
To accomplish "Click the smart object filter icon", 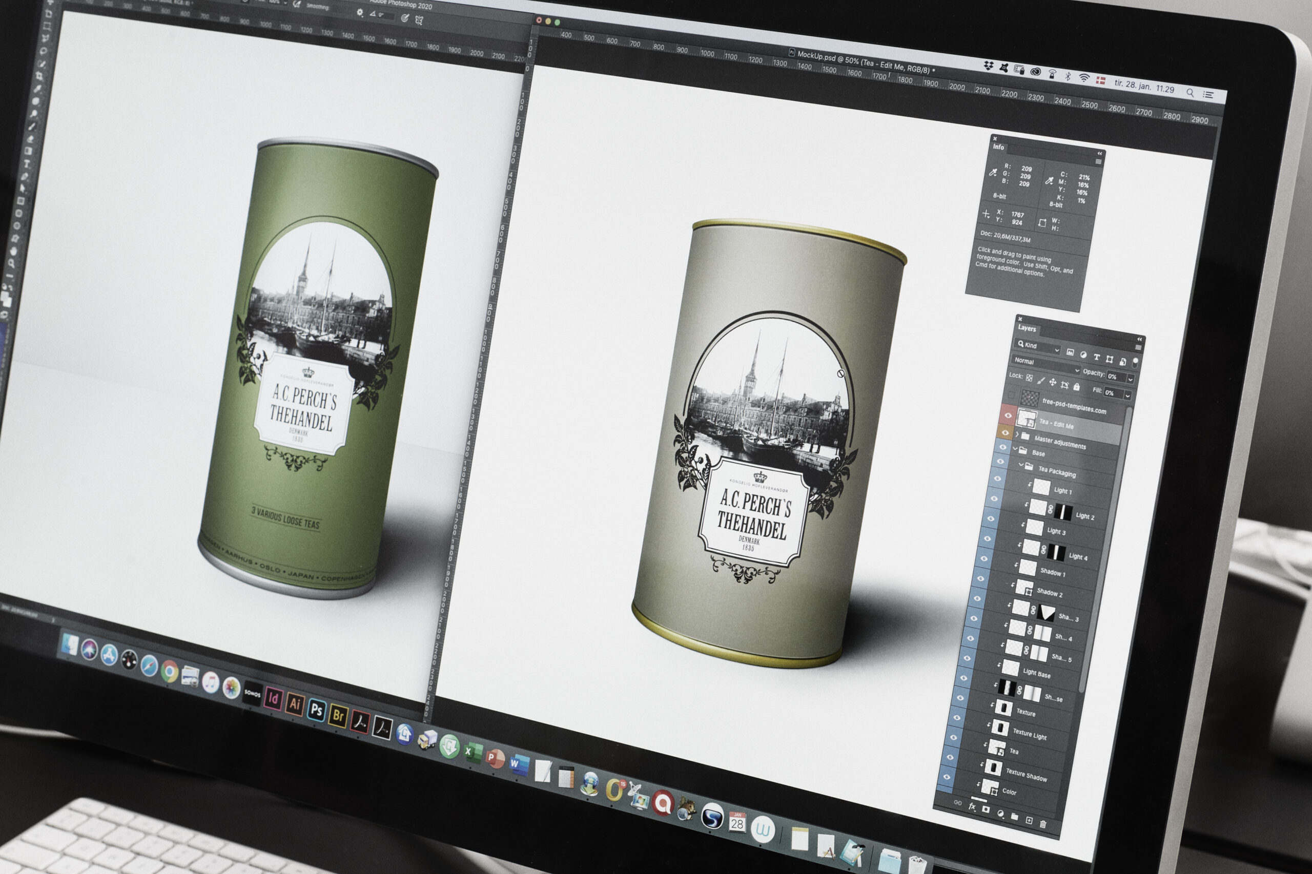I will click(x=1122, y=361).
